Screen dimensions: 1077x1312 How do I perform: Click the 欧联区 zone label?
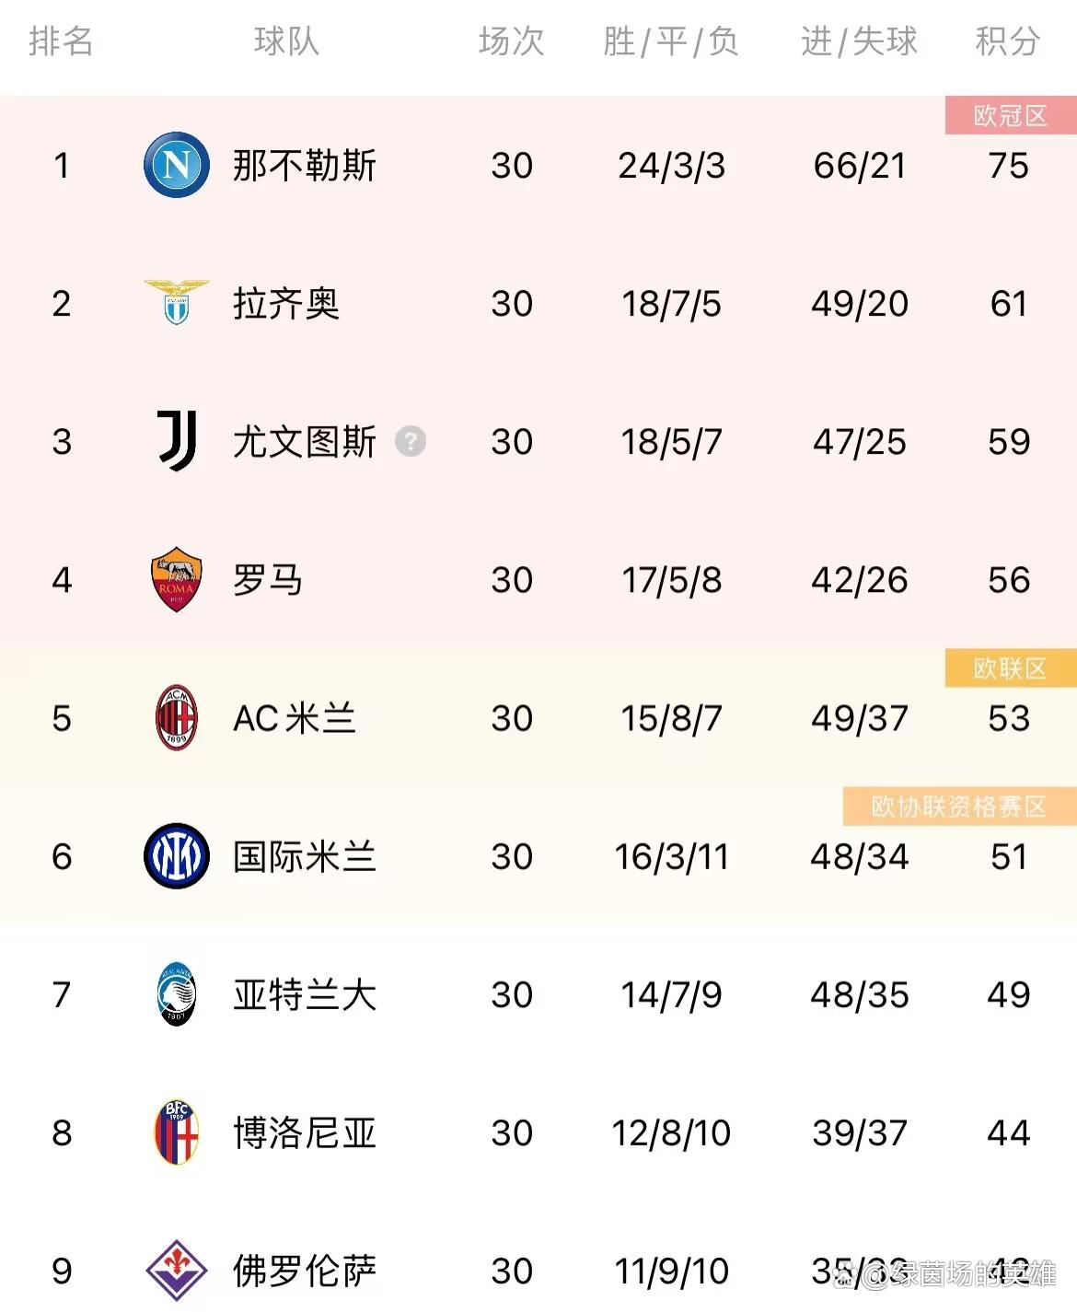click(x=1010, y=668)
